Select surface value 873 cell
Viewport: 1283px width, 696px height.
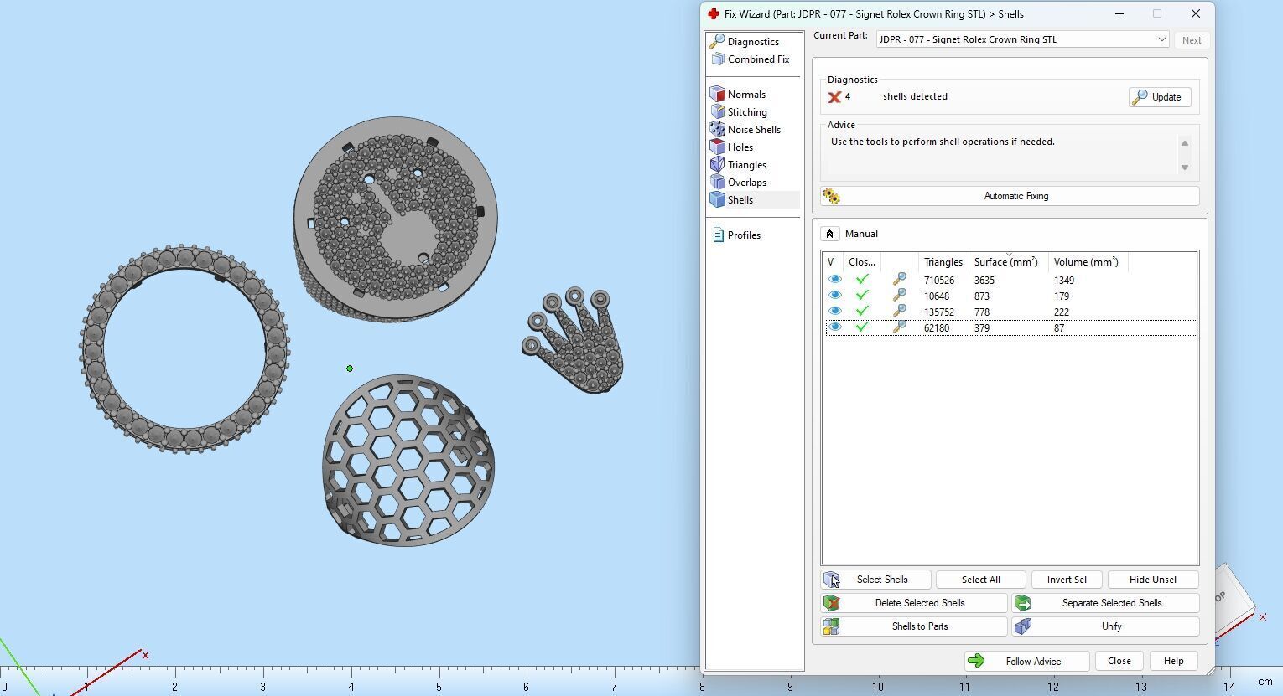pos(982,296)
